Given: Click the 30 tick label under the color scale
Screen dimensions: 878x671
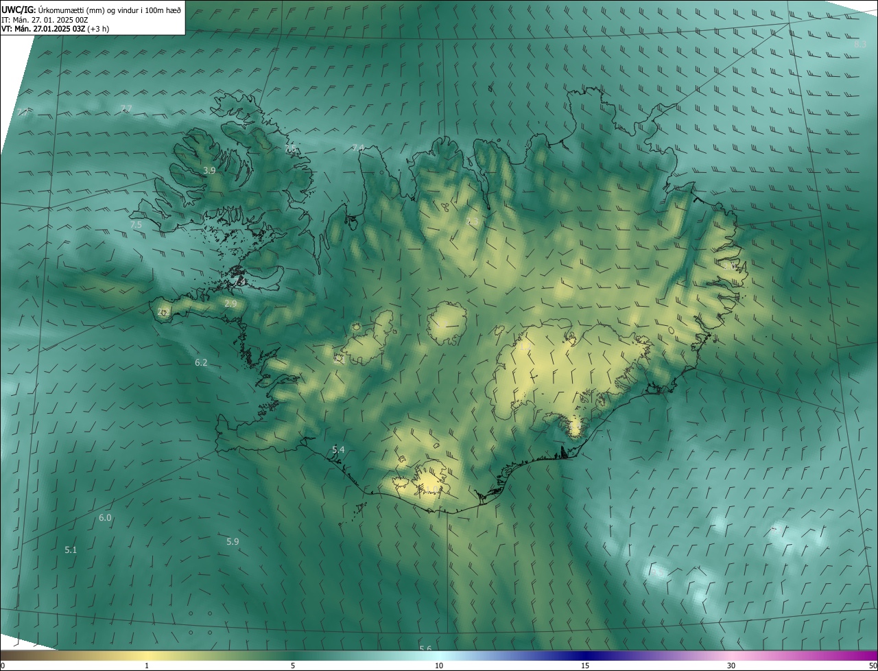Looking at the screenshot, I should (x=731, y=666).
